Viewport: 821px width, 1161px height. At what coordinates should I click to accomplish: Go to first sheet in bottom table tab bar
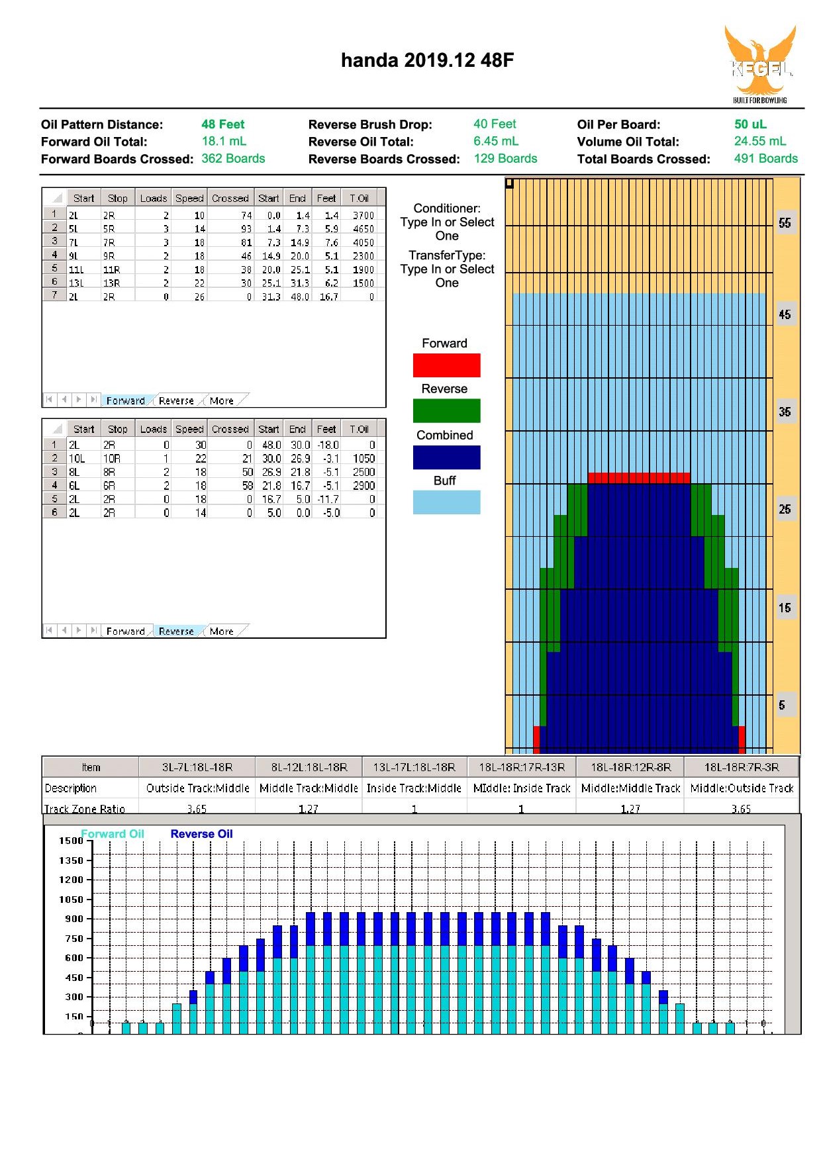(49, 630)
